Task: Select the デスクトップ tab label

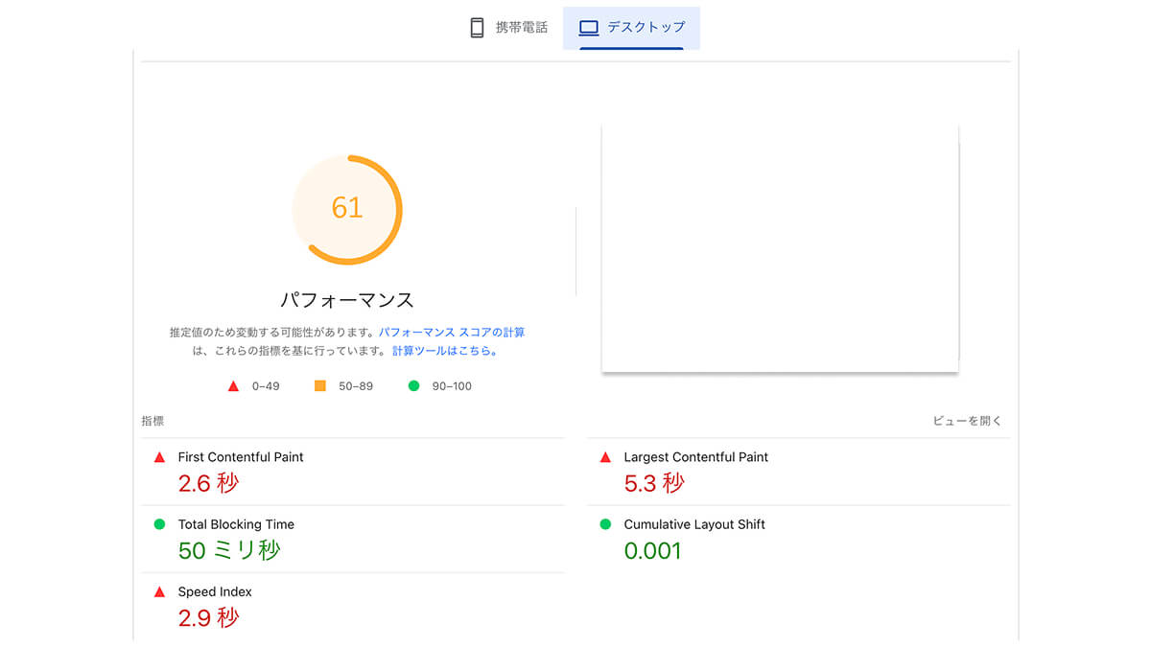Action: pos(646,28)
